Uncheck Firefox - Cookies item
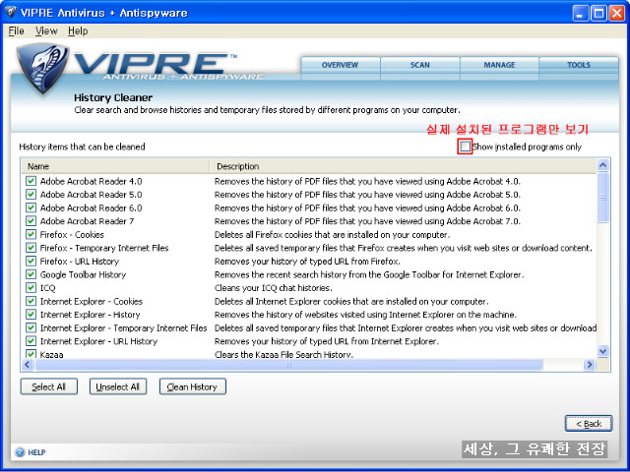 tap(31, 234)
